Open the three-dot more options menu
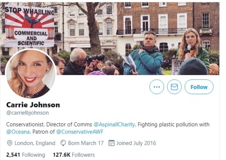Screen dimensions: 226x160 (157, 87)
